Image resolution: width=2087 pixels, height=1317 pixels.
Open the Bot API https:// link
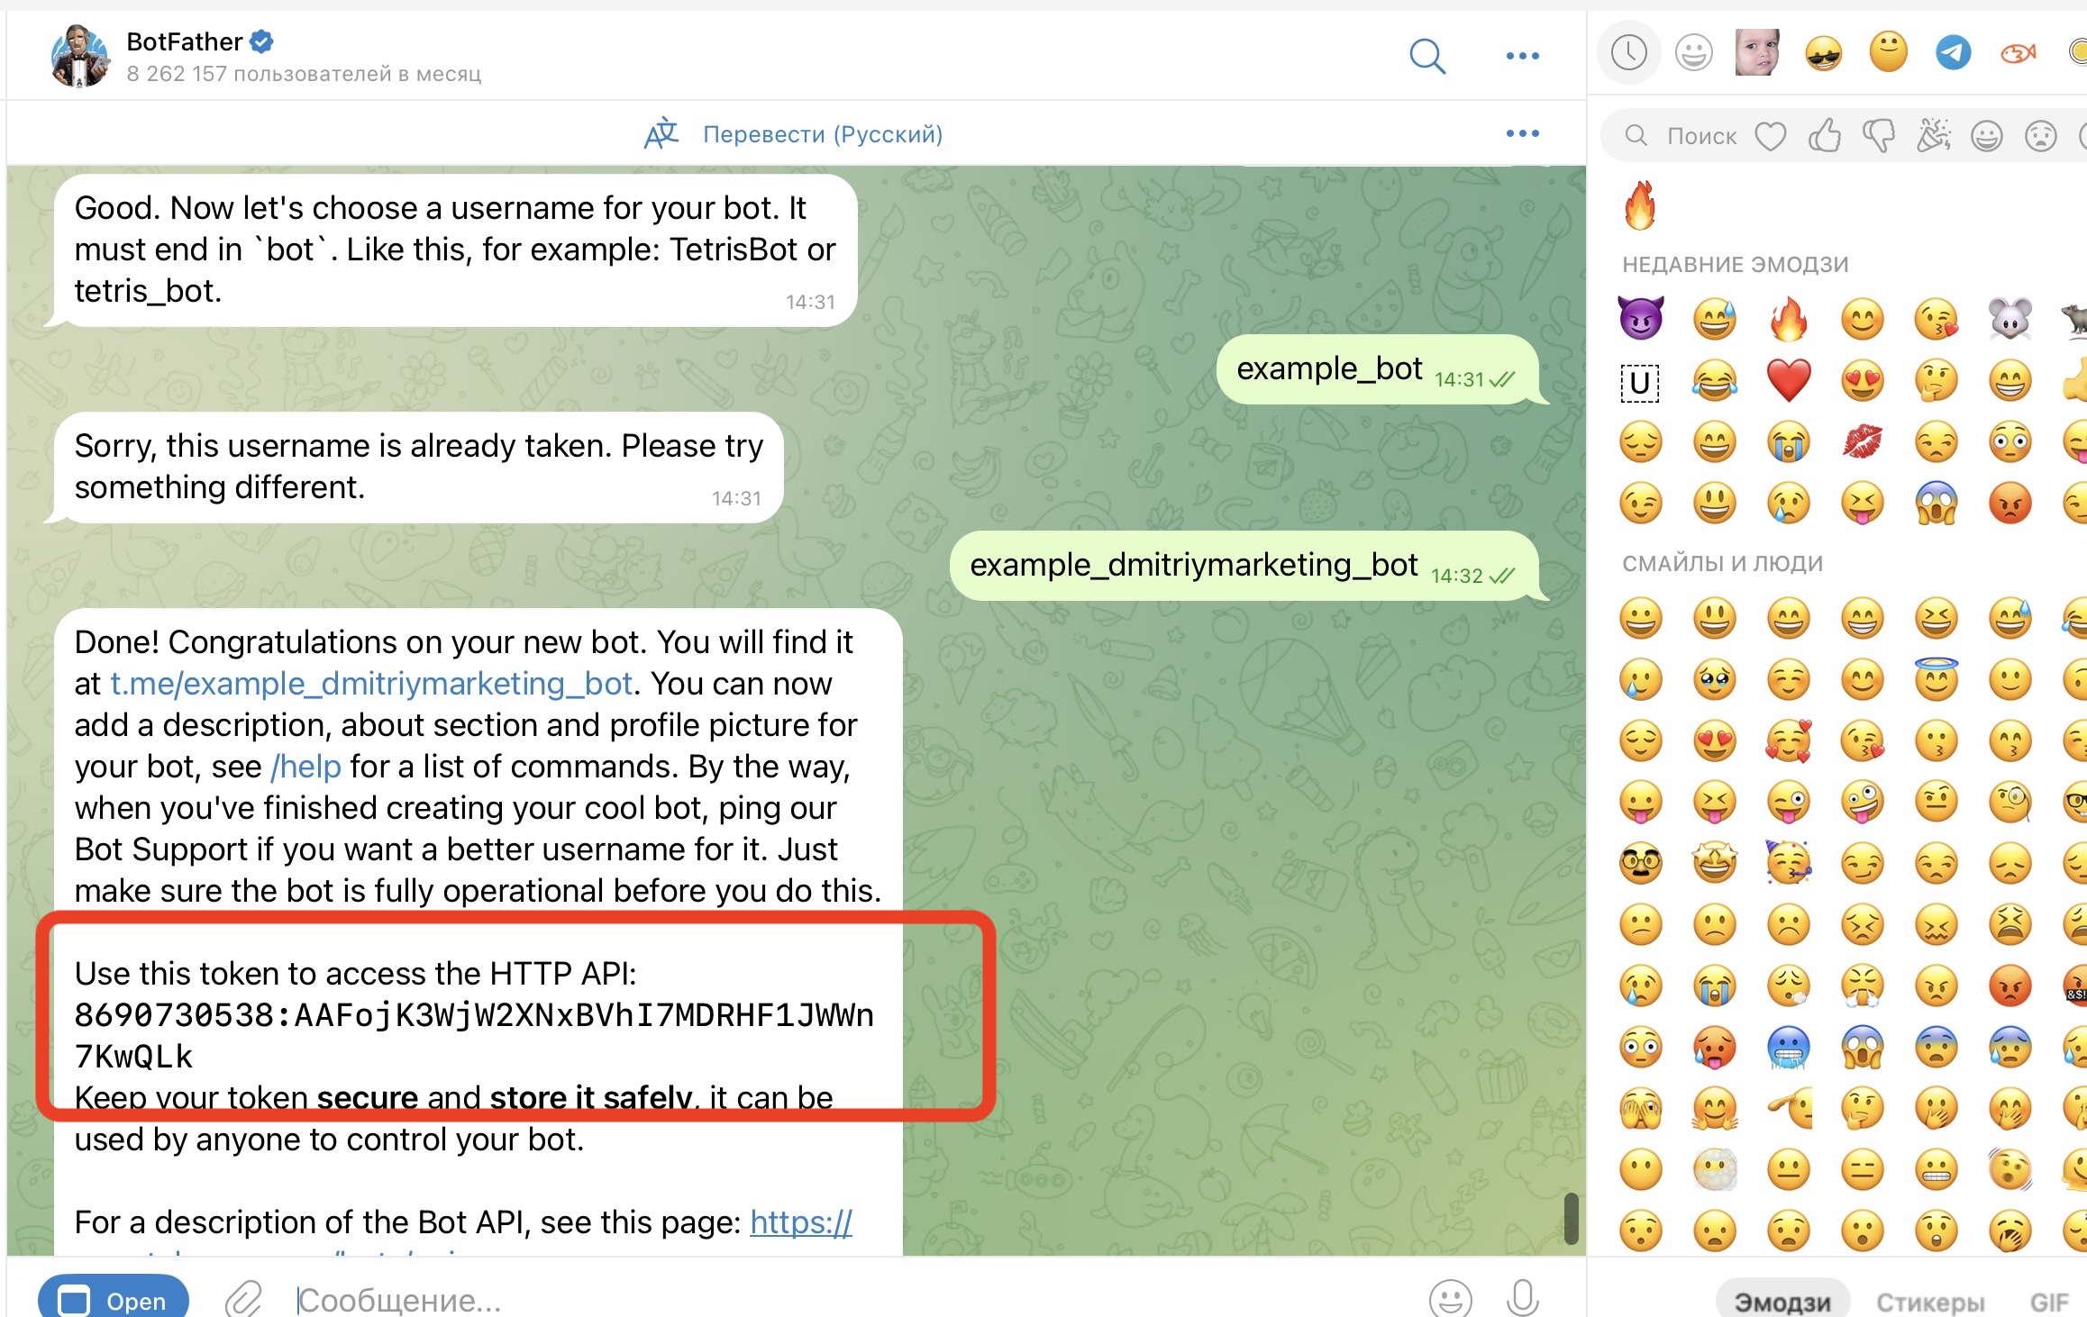point(801,1222)
